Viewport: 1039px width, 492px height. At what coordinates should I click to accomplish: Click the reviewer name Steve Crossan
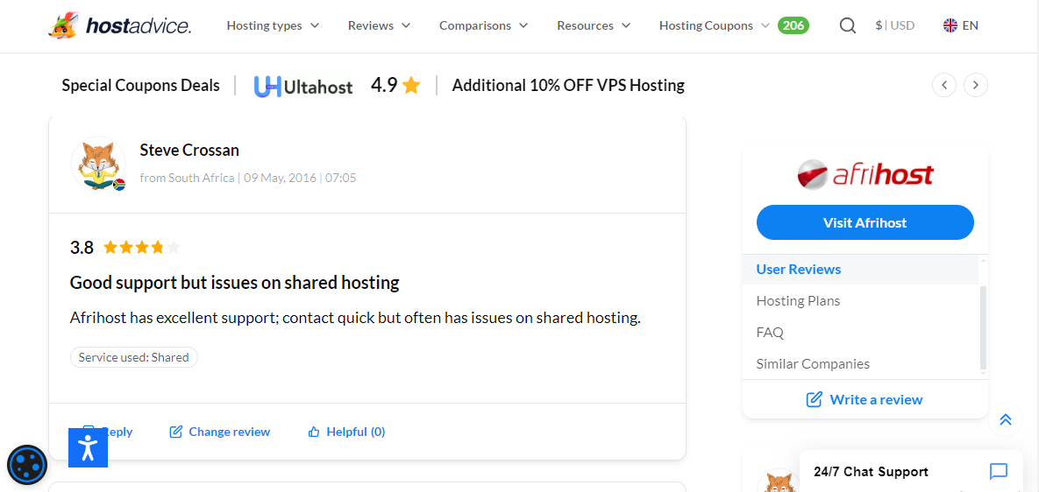(189, 151)
